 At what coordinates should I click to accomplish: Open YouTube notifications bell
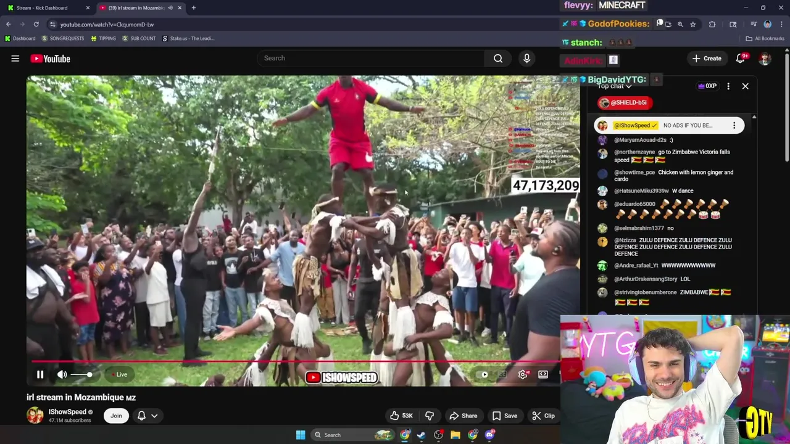[741, 59]
